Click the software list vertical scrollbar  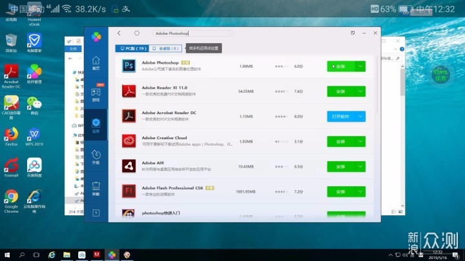point(378,84)
